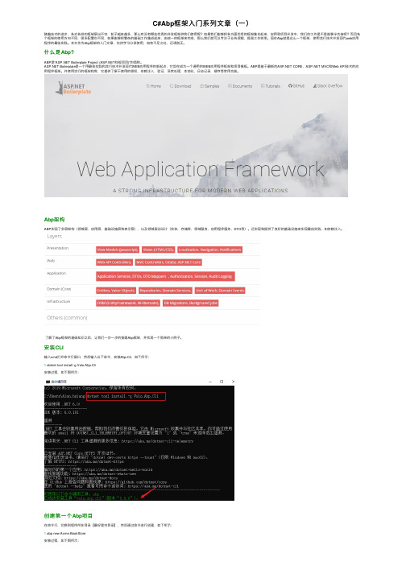406x574 pixels.
Task: Click the green success message in terminal
Action: click(x=90, y=496)
